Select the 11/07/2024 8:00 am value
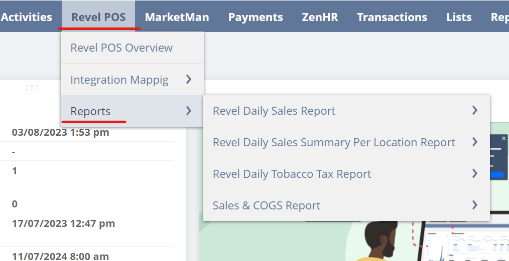The image size is (509, 261). [60, 256]
